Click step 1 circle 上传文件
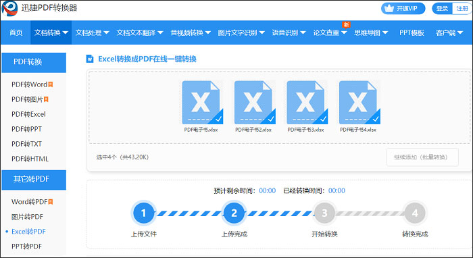This screenshot has height=258, width=473. coord(143,213)
